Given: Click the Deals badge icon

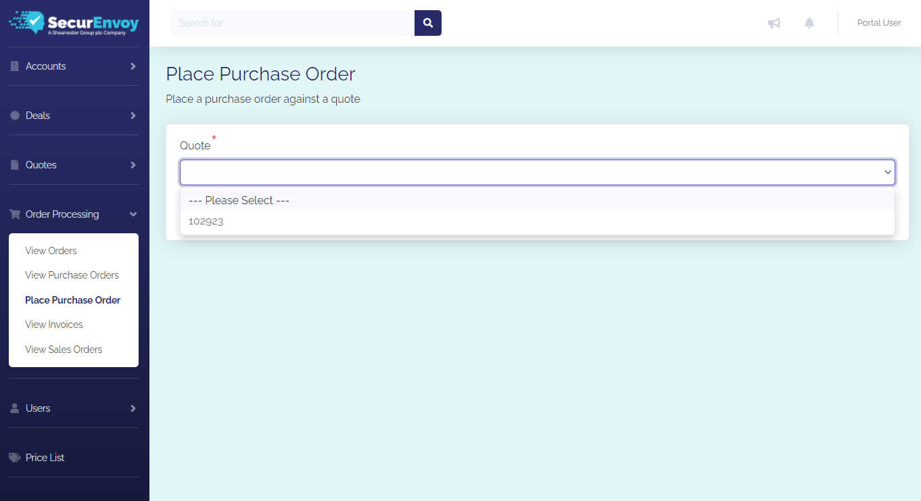Looking at the screenshot, I should tap(15, 116).
